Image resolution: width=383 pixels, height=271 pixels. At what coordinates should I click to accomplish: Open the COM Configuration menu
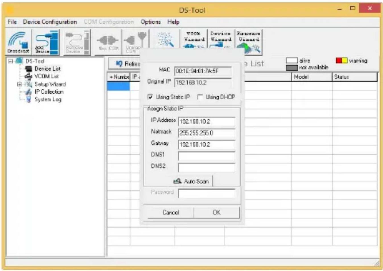click(109, 22)
